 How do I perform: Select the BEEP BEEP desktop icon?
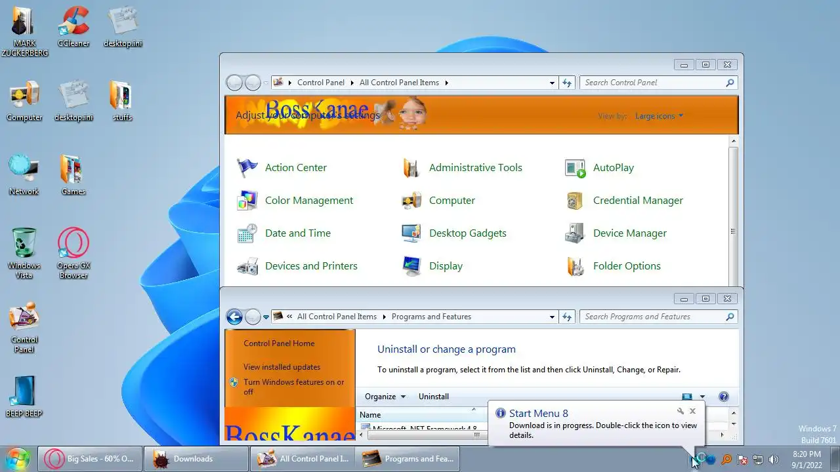click(x=24, y=397)
